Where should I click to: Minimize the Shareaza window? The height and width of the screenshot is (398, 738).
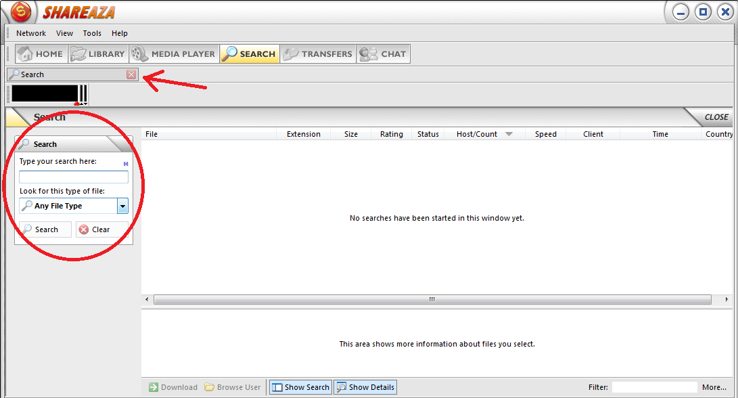click(x=681, y=12)
